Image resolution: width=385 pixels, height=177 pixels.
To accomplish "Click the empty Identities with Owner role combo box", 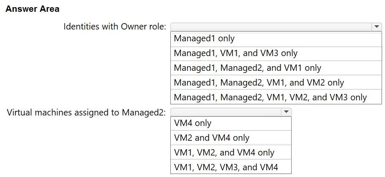I will point(276,27).
